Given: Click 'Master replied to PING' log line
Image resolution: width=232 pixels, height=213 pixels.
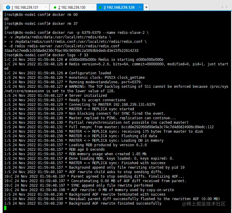Looking at the screenshot, I should coord(90,118).
